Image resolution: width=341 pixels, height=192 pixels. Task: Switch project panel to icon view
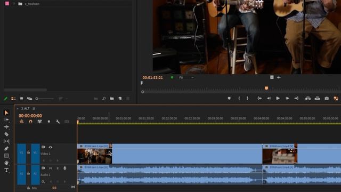tap(21, 99)
